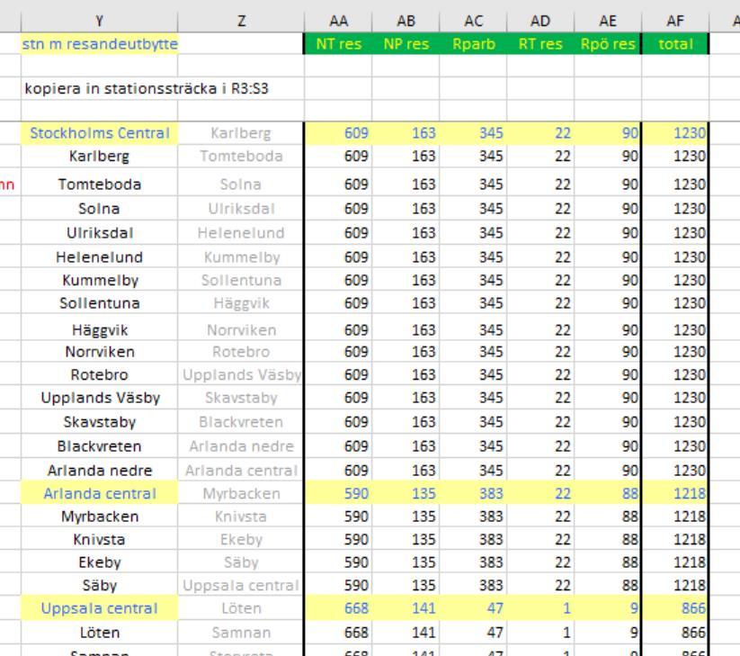
Task: Select 'Myrbacken' in column Y
Action: [99, 517]
